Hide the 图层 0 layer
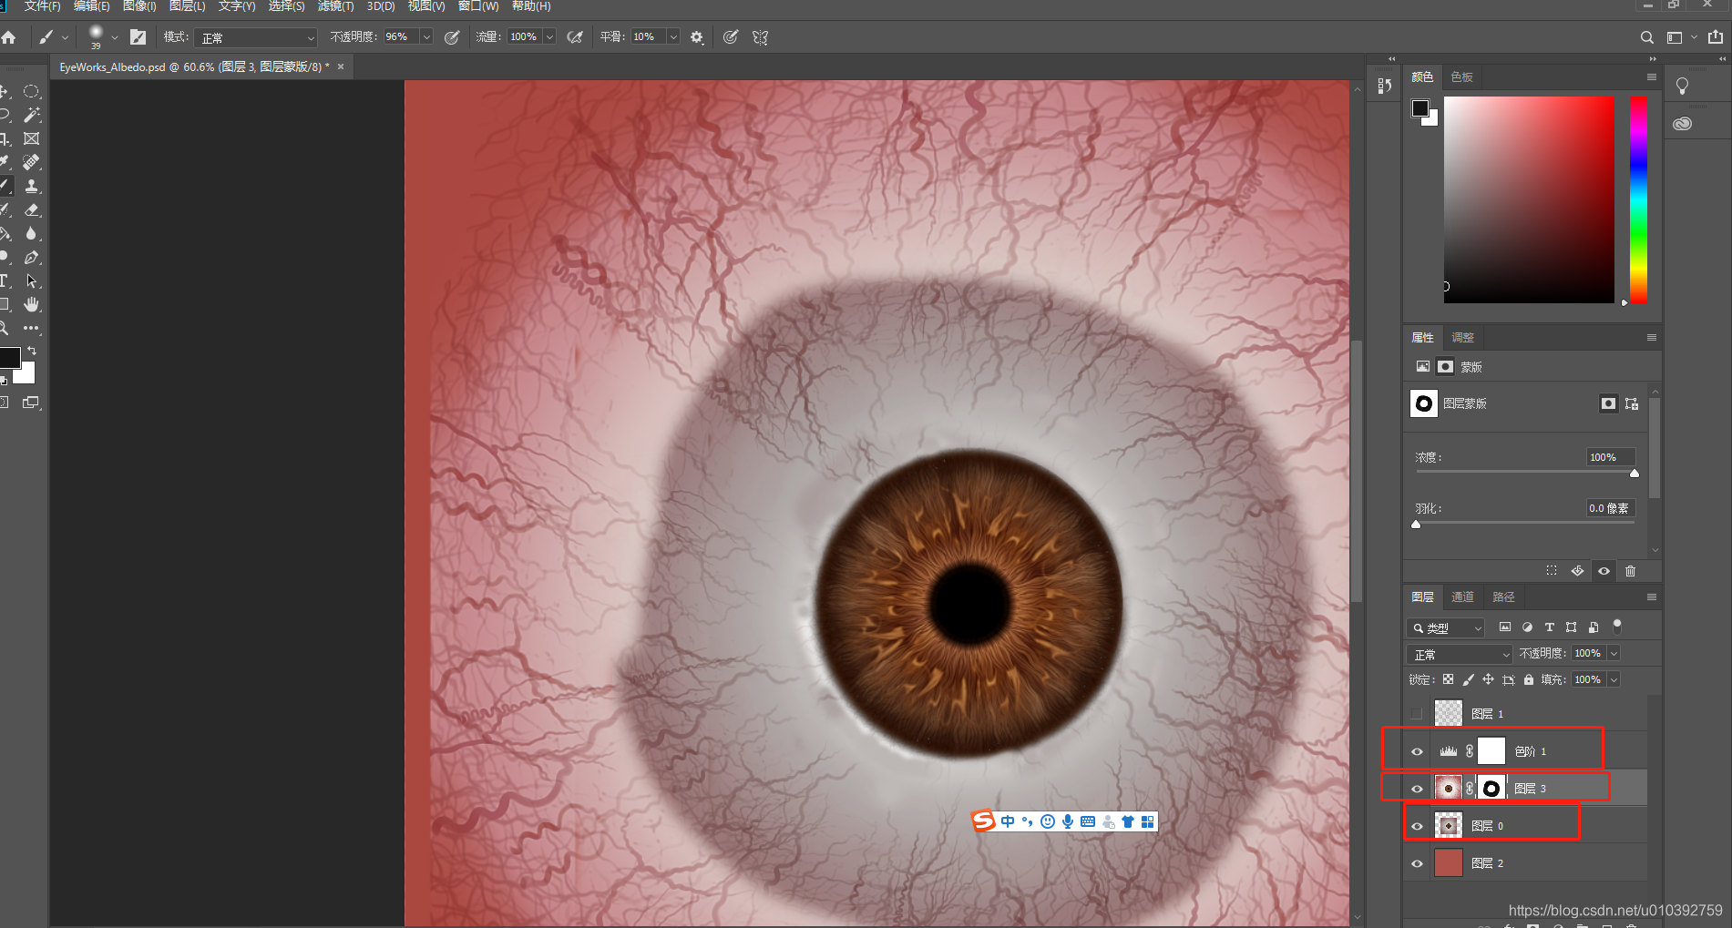 click(1417, 826)
